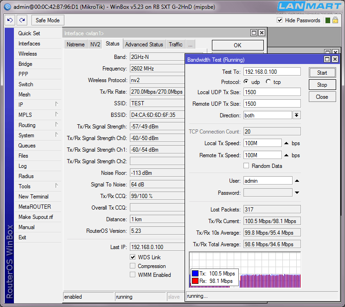Click the Safe Mode button
This screenshot has width=345, height=307.
48,20
